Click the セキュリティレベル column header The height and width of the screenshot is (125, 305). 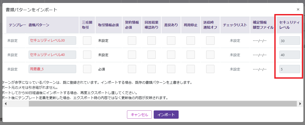coord(289,25)
